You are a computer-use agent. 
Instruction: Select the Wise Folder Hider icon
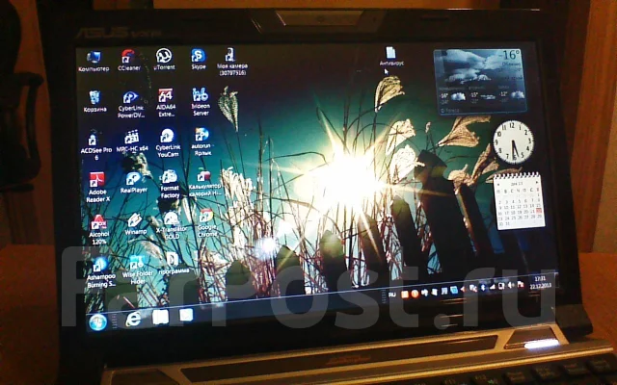[137, 269]
